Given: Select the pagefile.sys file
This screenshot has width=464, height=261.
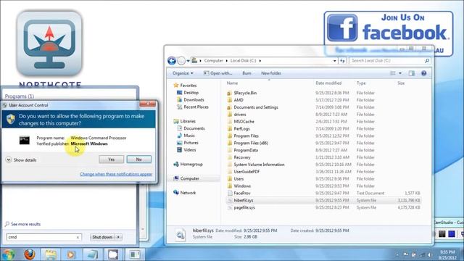Looking at the screenshot, I should point(241,207).
